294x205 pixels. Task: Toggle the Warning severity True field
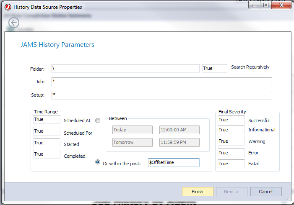[231, 141]
